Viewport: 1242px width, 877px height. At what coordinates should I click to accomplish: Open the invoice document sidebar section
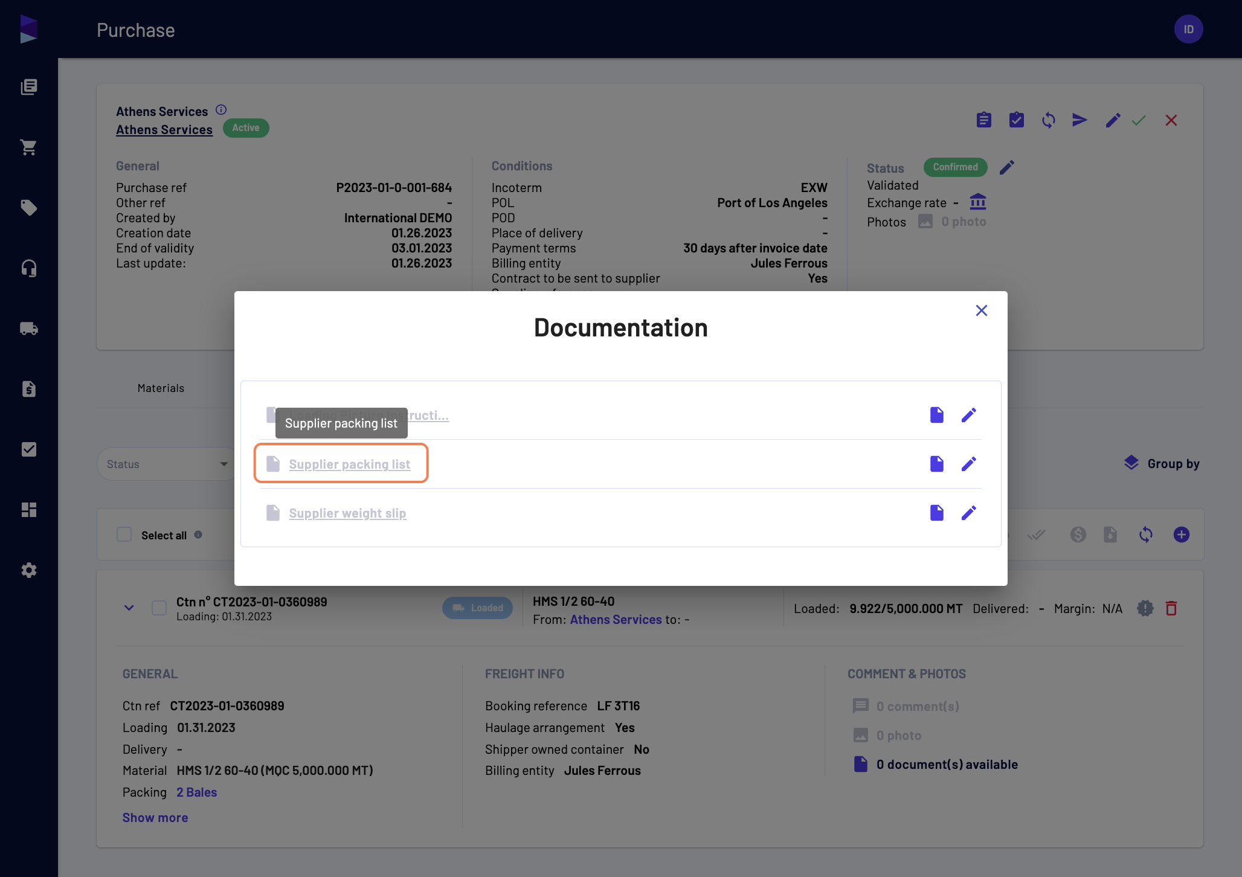click(x=28, y=389)
